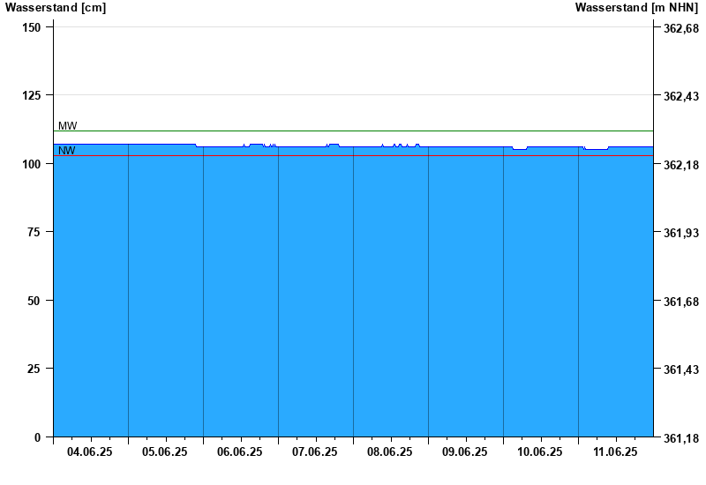Click the 04.06.25 date label

(90, 451)
